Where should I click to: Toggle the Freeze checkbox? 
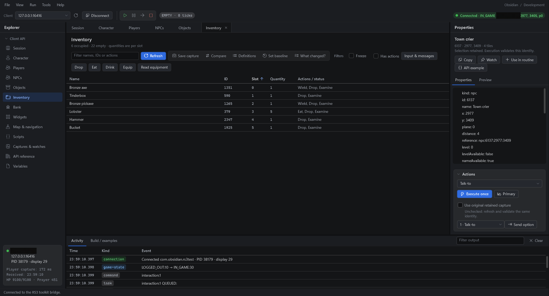(x=351, y=56)
